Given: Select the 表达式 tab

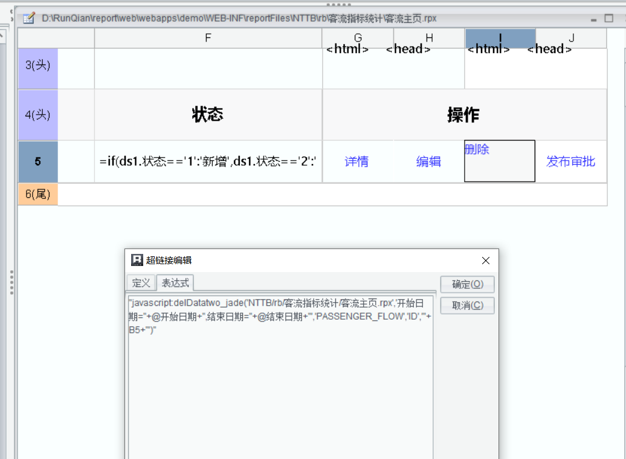Looking at the screenshot, I should pos(175,283).
